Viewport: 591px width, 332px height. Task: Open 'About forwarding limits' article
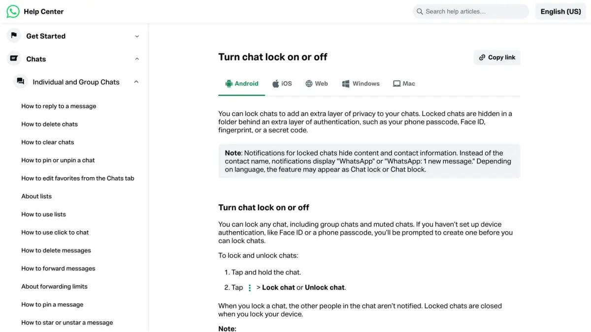[x=54, y=286]
